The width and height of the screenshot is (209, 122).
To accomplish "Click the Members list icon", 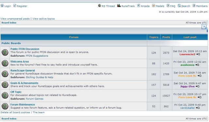I will [x=194, y=6].
